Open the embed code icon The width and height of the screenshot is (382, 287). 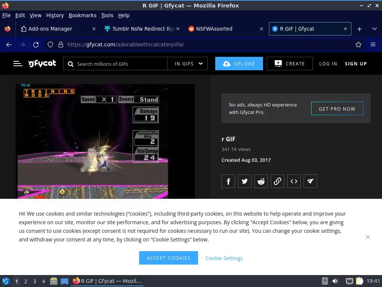click(x=294, y=181)
